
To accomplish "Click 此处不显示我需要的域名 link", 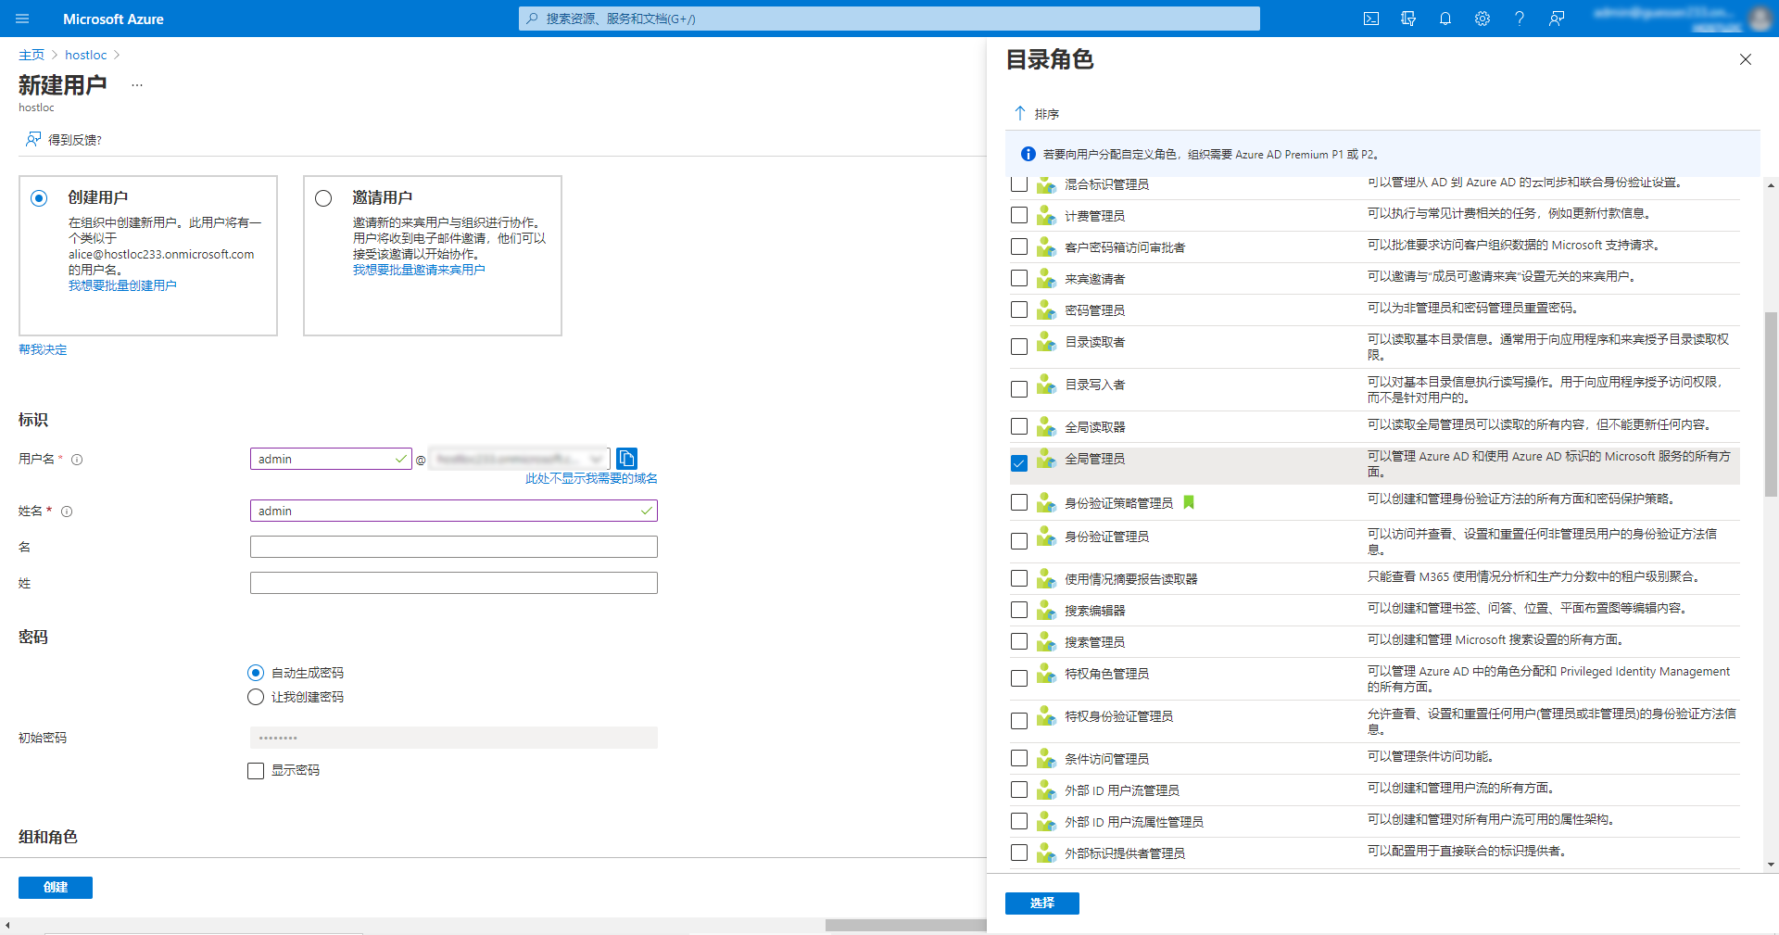I will pyautogui.click(x=591, y=478).
